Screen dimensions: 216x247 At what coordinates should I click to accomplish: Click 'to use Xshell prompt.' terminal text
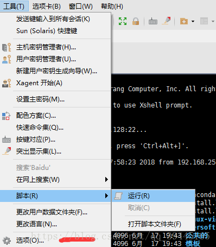click(153, 105)
